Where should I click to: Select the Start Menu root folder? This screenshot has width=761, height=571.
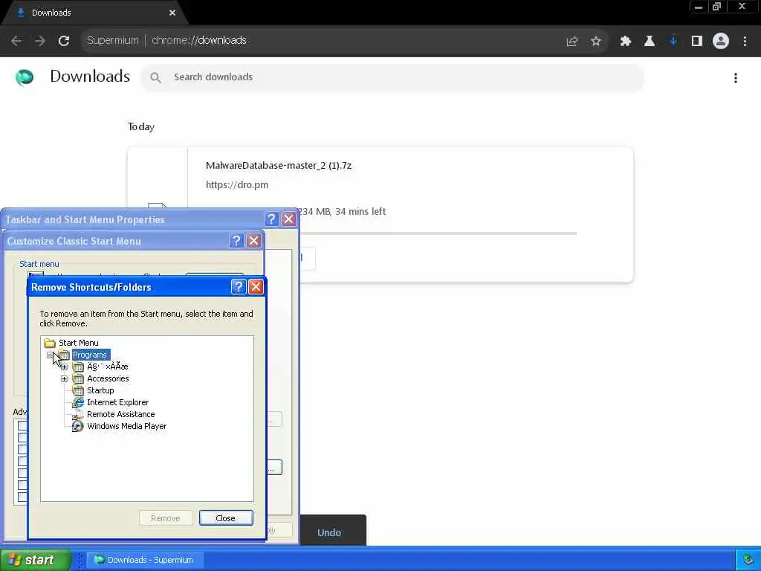coord(78,343)
